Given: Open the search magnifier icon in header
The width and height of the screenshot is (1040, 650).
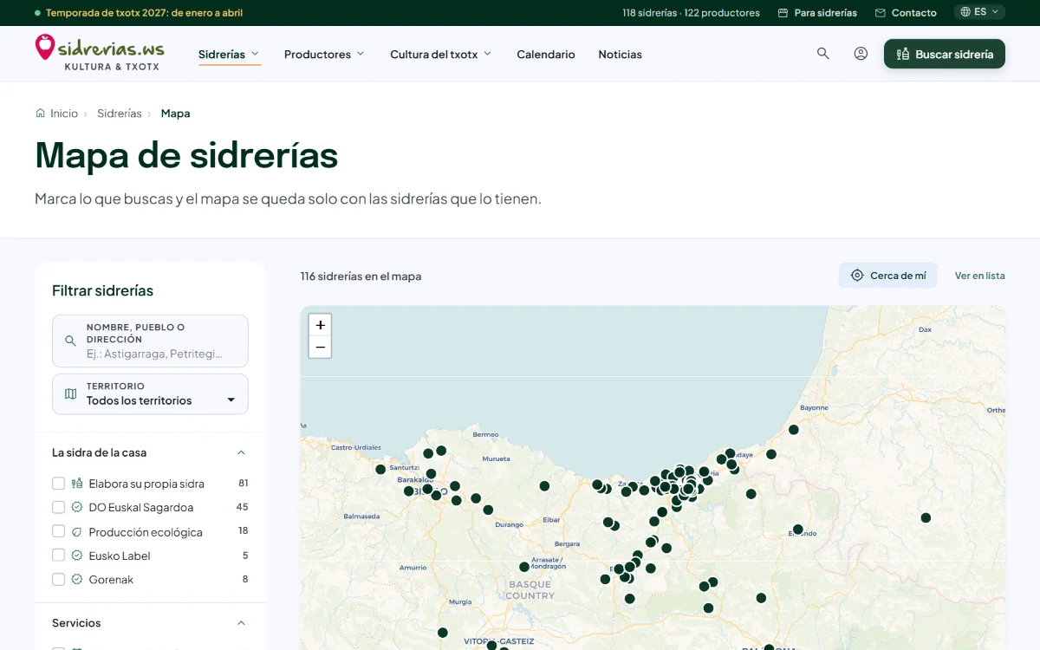Looking at the screenshot, I should 823,54.
